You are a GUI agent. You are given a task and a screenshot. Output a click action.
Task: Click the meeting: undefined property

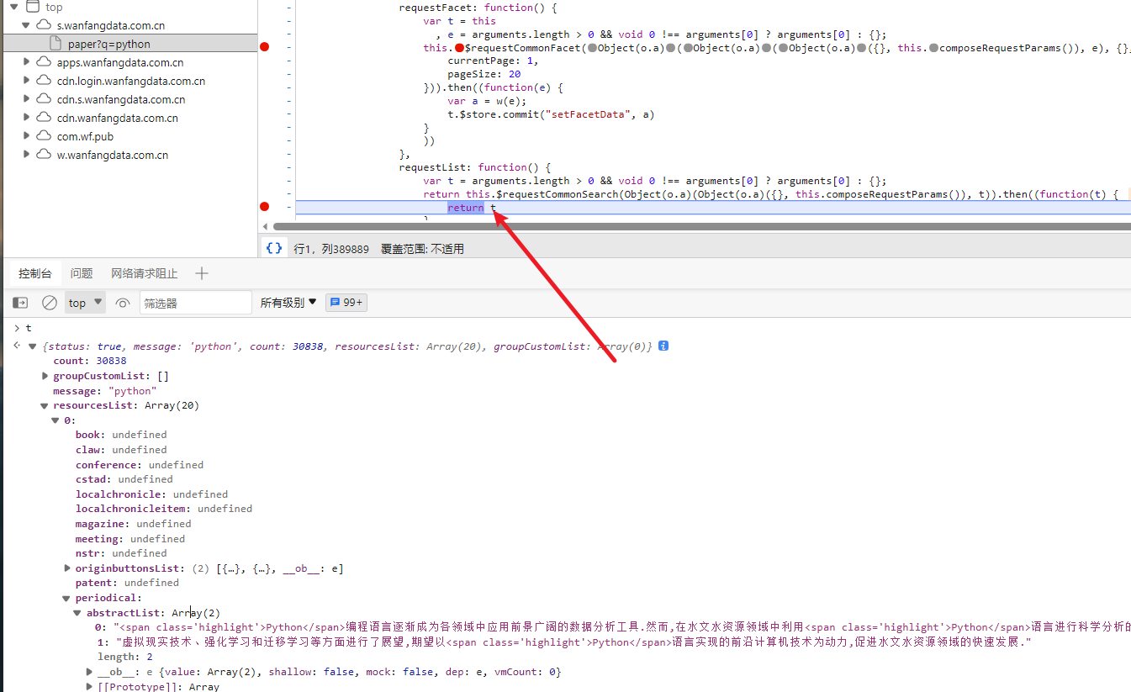point(130,539)
